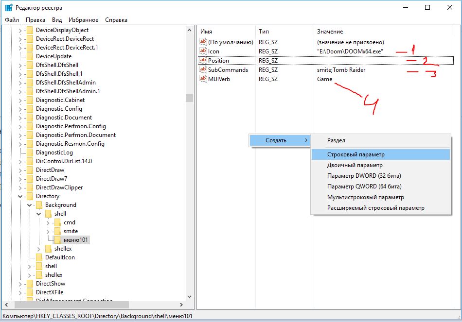Image resolution: width=462 pixels, height=322 pixels.
Task: Expand the shellex key under Background
Action: coord(39,249)
